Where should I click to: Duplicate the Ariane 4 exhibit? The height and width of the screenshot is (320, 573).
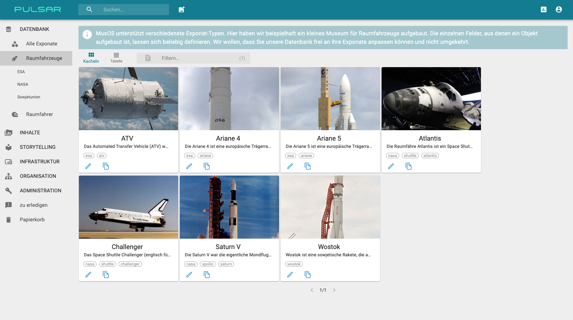coord(207,166)
